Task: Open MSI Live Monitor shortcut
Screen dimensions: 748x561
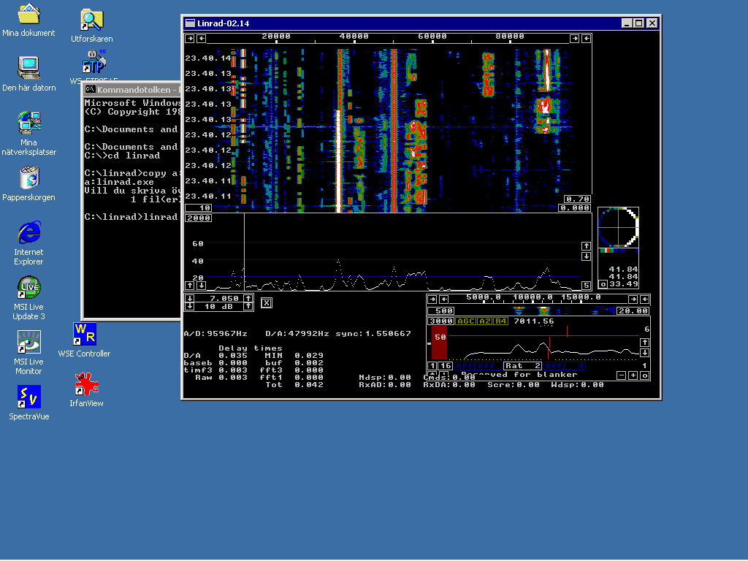Action: [x=28, y=353]
